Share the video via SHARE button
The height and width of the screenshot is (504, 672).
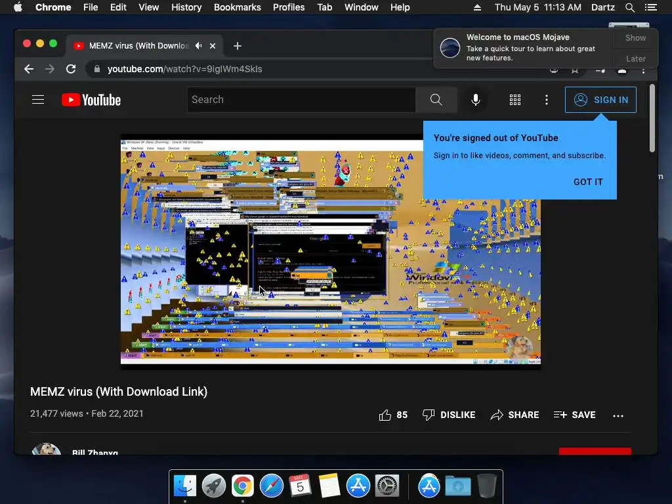coord(514,415)
